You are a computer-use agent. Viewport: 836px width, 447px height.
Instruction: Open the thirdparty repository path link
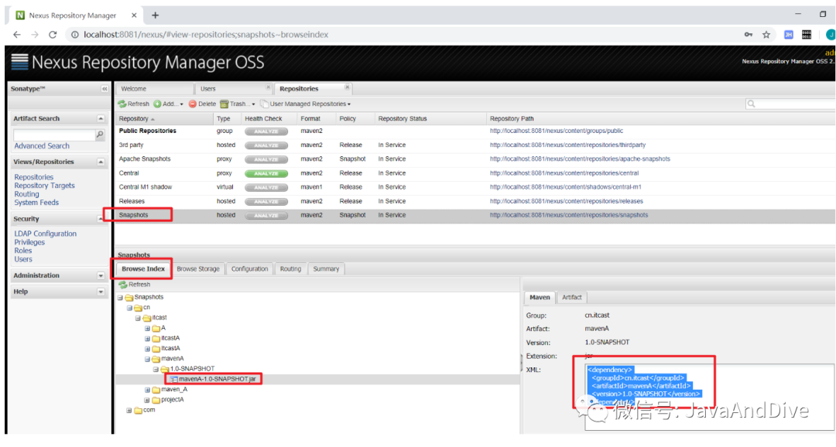coord(567,145)
